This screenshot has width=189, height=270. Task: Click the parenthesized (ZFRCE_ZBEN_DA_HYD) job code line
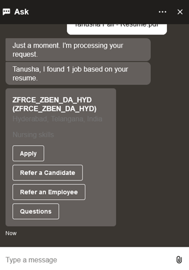pyautogui.click(x=54, y=109)
